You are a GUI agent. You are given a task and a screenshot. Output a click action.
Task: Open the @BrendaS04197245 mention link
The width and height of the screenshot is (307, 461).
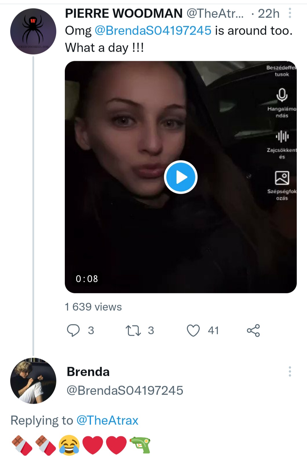click(153, 30)
